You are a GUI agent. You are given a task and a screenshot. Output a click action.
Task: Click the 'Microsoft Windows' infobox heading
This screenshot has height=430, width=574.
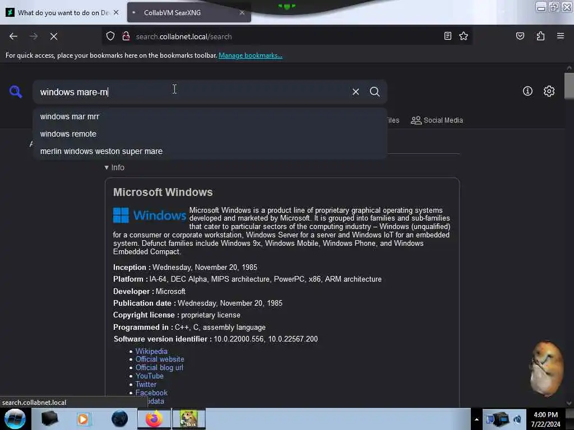[x=163, y=193]
